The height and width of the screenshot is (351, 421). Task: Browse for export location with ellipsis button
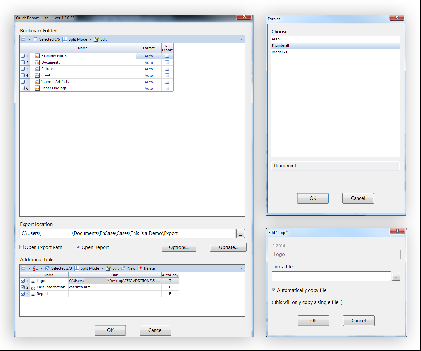[241, 234]
